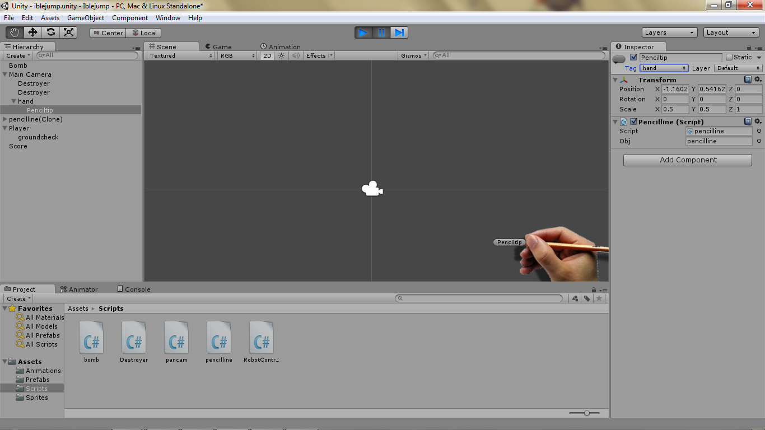
Task: Toggle scene audio speaker icon
Action: click(x=295, y=55)
